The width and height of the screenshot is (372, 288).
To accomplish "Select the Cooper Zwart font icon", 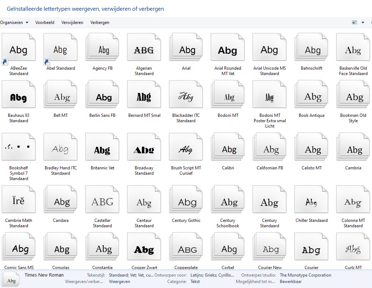I will tap(144, 247).
